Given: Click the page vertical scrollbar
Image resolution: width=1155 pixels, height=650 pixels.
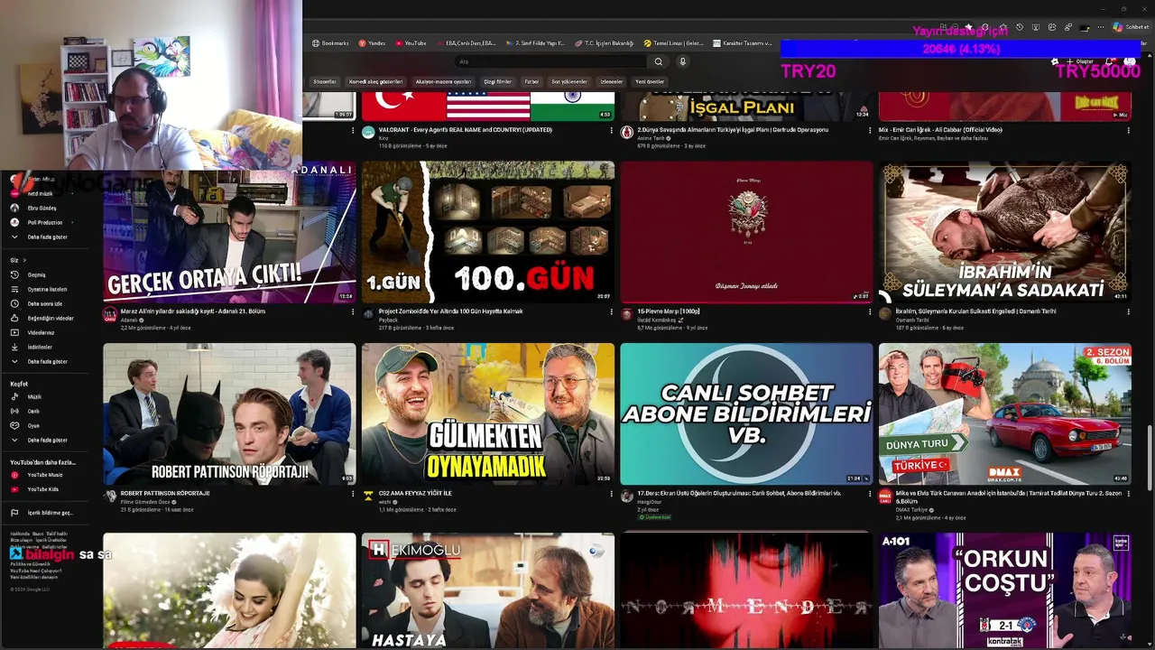Looking at the screenshot, I should pyautogui.click(x=1150, y=456).
